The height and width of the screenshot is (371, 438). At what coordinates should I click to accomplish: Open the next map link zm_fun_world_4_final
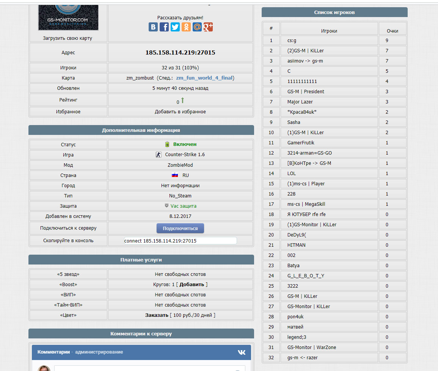pos(204,78)
